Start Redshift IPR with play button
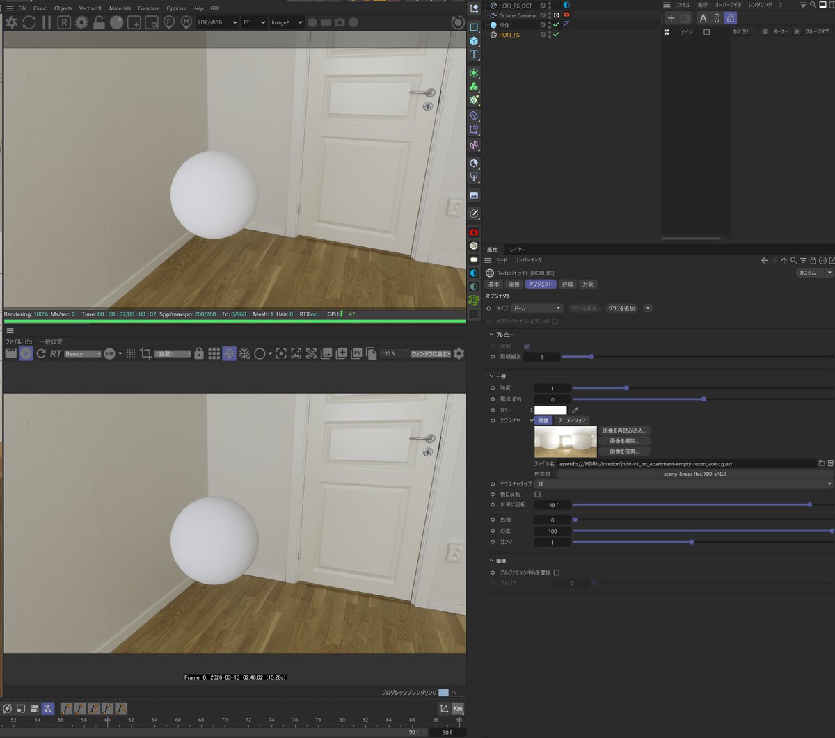835x738 pixels. pyautogui.click(x=26, y=353)
